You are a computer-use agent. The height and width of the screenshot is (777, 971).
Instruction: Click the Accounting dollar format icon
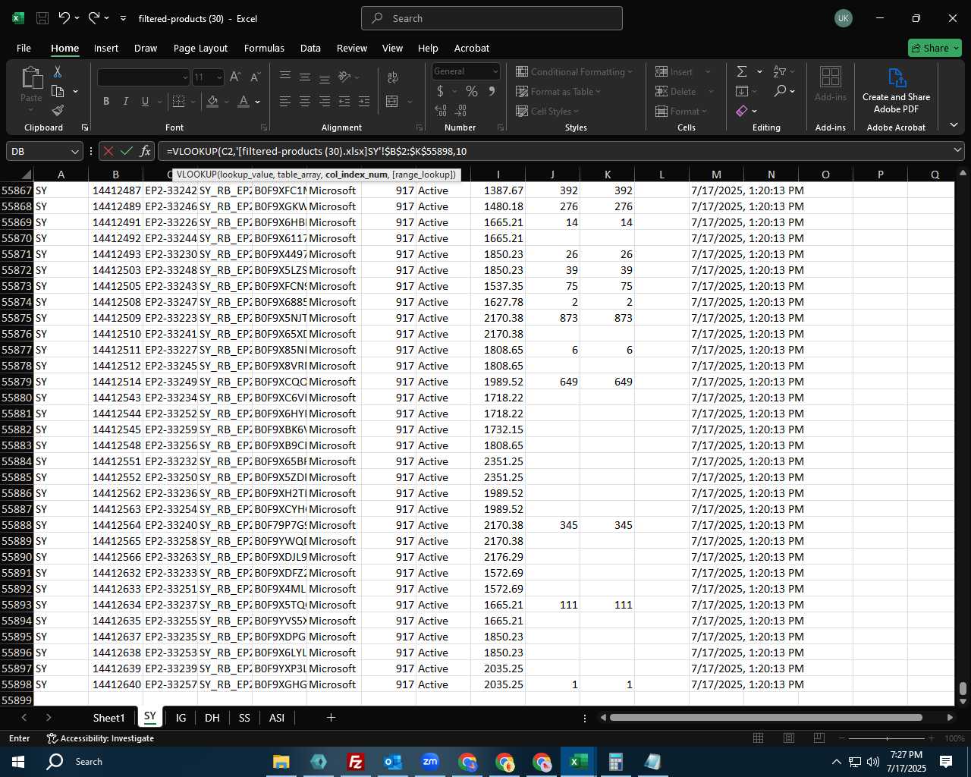click(440, 91)
